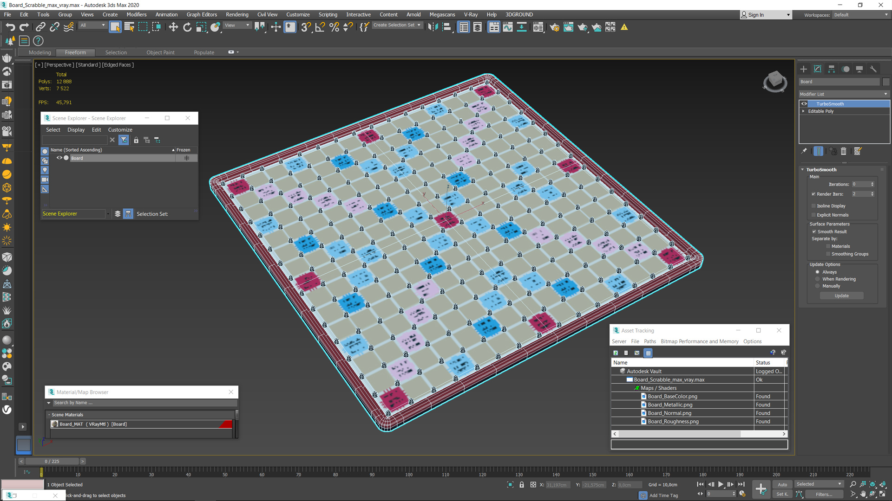
Task: Click Board_BaseColor.png in Asset Tracking
Action: pyautogui.click(x=672, y=396)
